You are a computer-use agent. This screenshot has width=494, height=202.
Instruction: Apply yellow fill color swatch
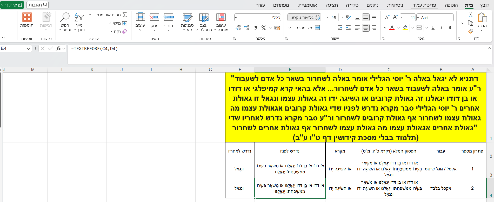(405, 28)
